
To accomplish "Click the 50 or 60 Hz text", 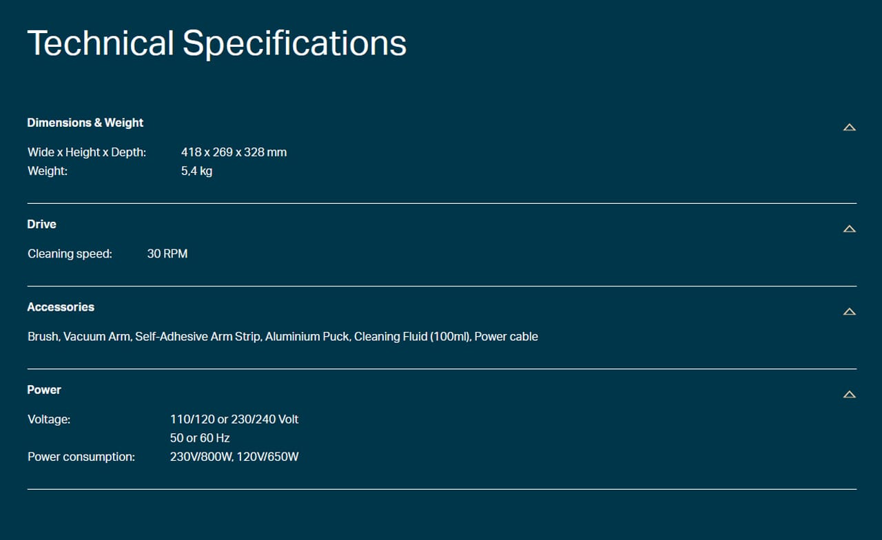I will 200,438.
